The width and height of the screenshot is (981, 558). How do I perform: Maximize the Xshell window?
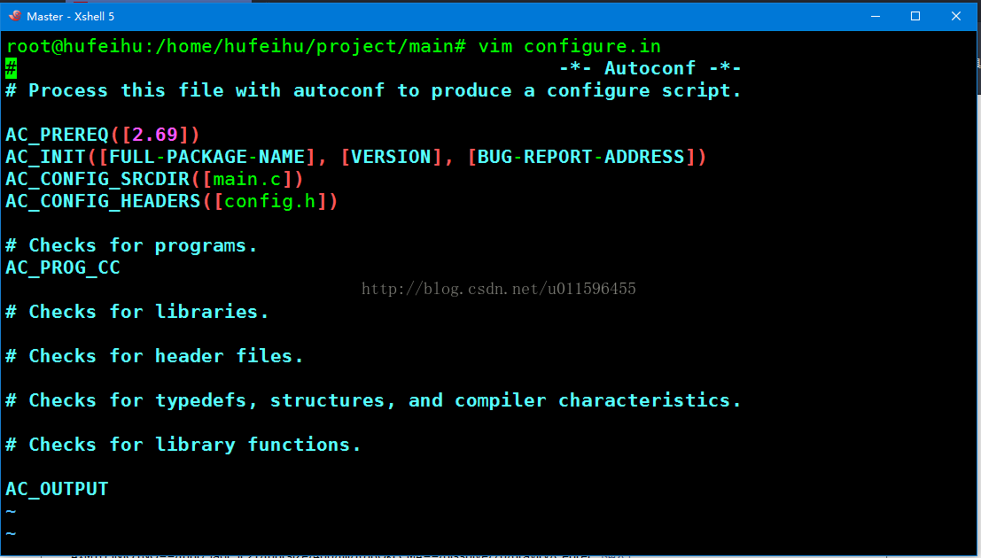915,16
